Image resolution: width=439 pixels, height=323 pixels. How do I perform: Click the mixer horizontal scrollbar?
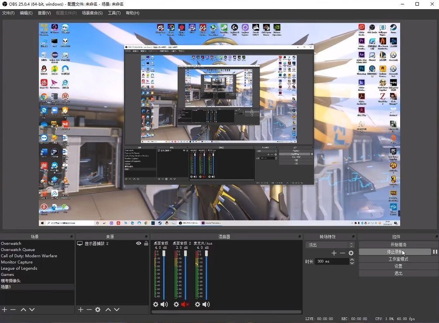click(x=226, y=312)
